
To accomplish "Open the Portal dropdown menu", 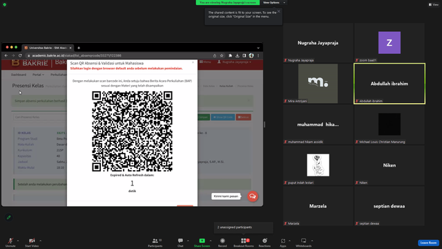I will click(38, 75).
